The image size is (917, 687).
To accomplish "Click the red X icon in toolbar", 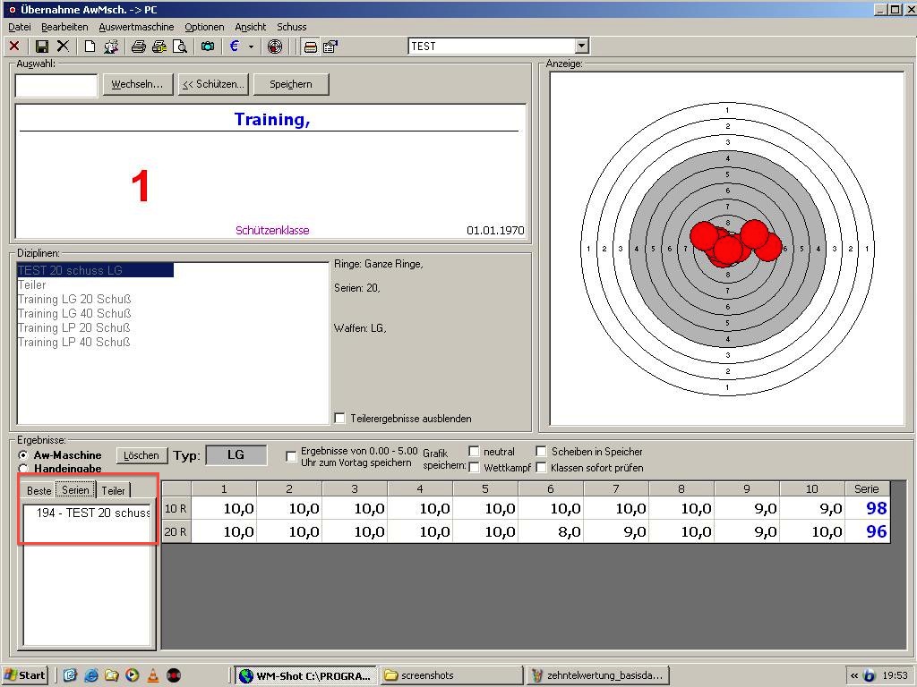I will 14,47.
